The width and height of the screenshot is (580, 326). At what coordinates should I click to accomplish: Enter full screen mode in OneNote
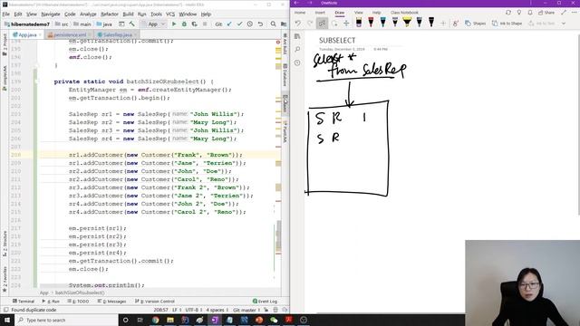click(x=564, y=13)
